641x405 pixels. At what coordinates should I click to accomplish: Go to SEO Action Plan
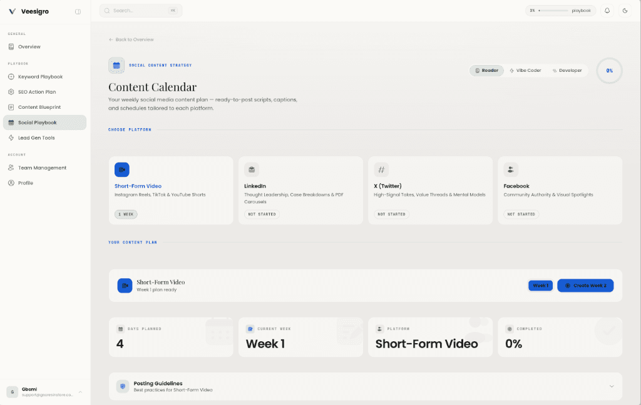[x=44, y=92]
